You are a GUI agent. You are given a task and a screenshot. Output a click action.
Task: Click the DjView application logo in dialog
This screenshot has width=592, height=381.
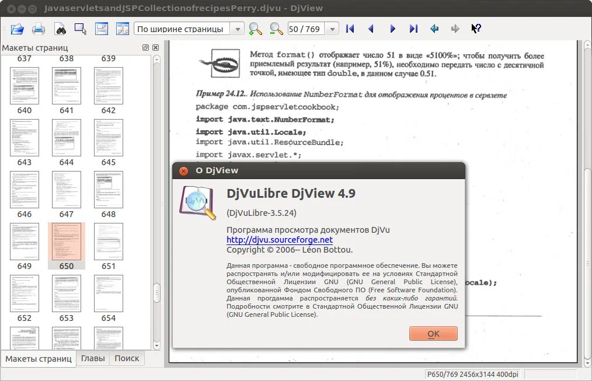coord(198,202)
